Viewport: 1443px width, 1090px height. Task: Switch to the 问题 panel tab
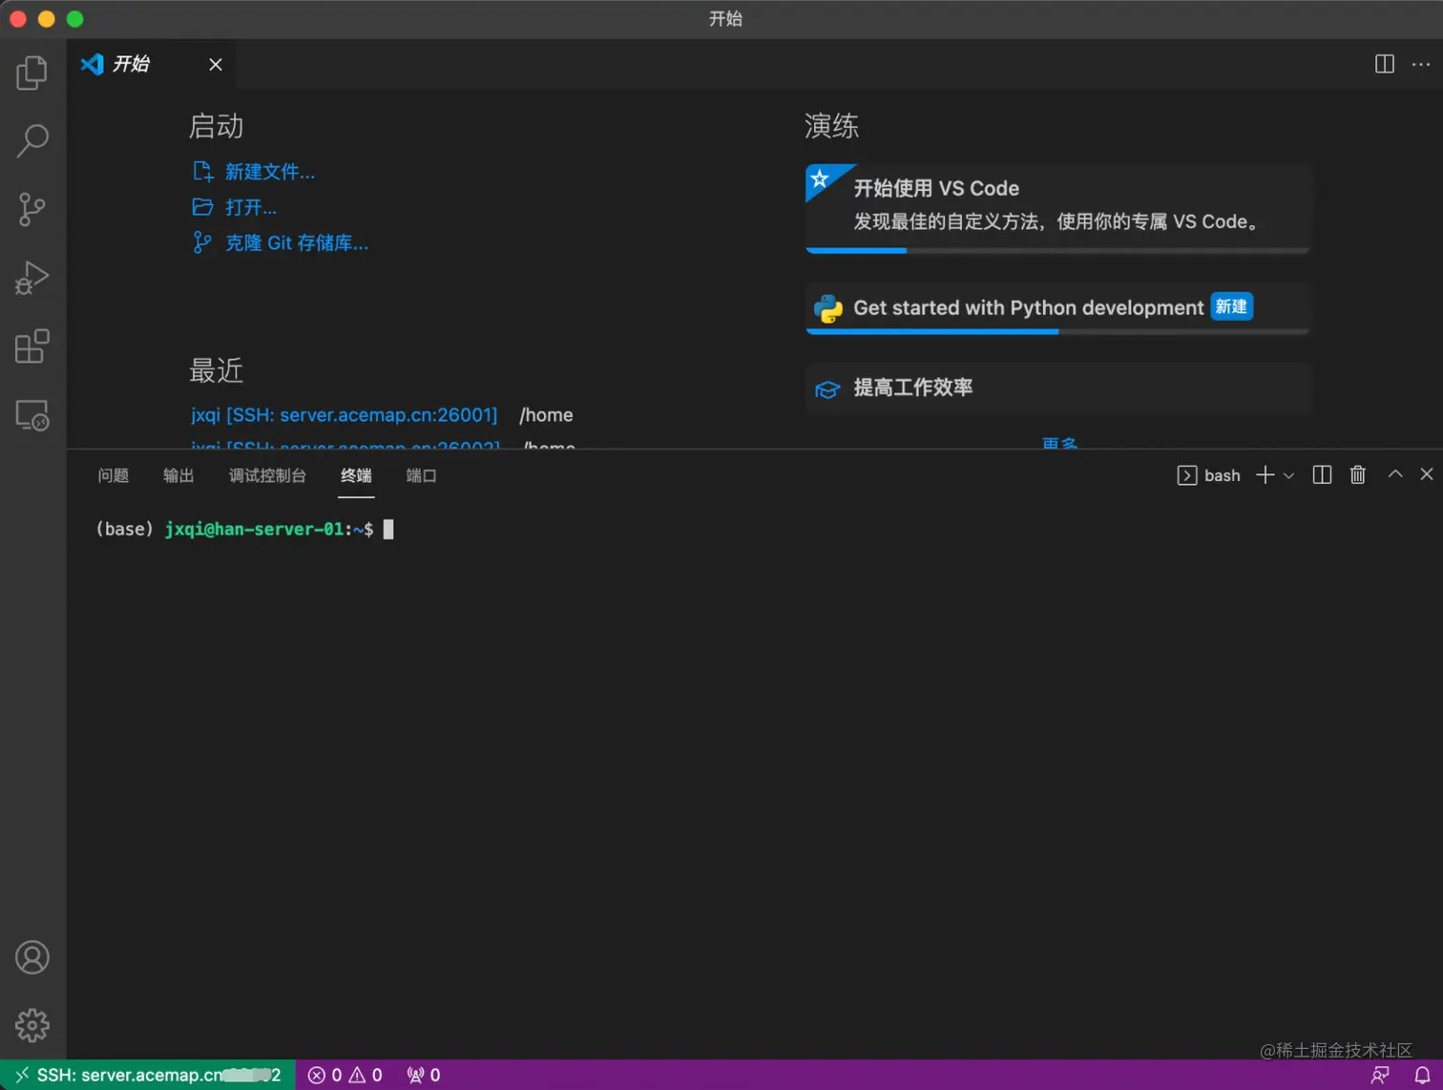114,475
